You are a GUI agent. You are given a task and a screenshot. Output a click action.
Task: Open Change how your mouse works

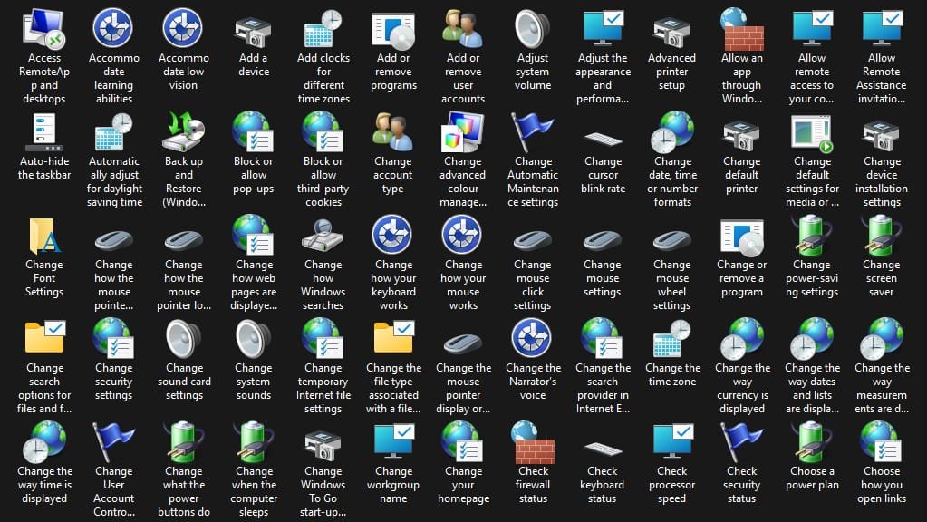pos(462,235)
